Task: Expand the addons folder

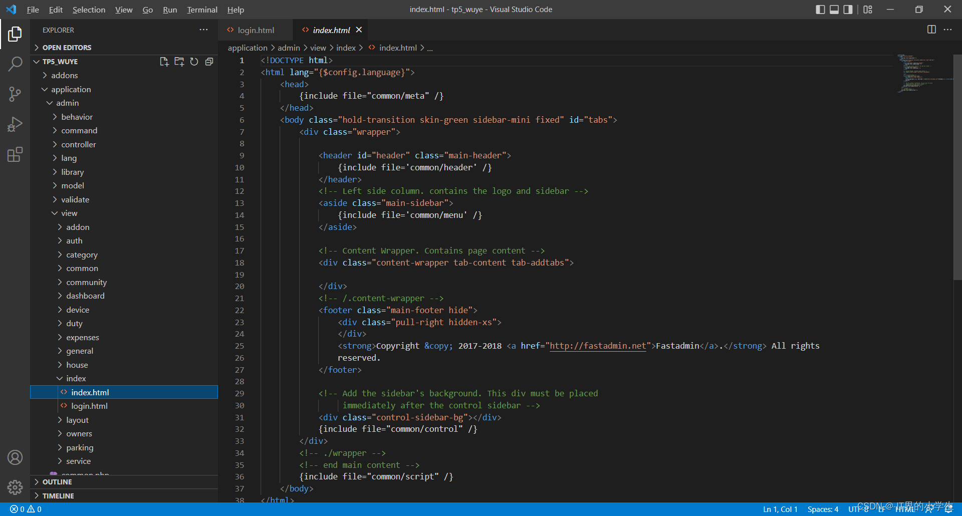Action: tap(124, 75)
